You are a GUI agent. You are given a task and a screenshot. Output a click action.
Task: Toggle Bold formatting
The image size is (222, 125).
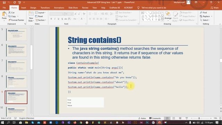[51, 19]
